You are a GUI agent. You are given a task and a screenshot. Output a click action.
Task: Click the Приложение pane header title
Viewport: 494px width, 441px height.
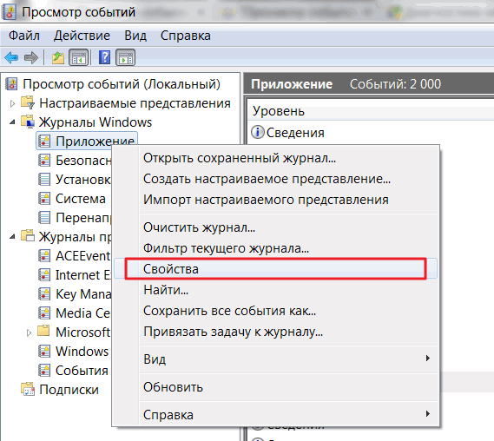(x=292, y=84)
